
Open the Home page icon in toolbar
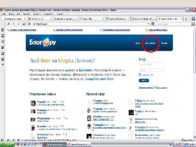click(29, 24)
